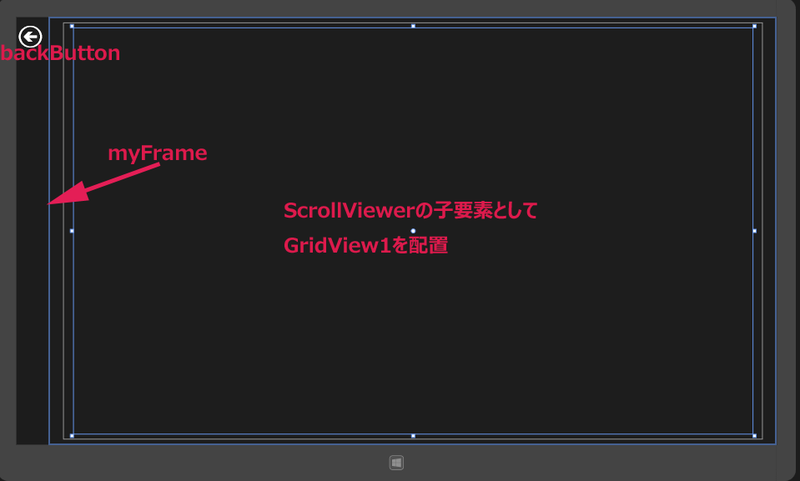800x481 pixels.
Task: Select the top-center edge selection handle
Action: 413,26
